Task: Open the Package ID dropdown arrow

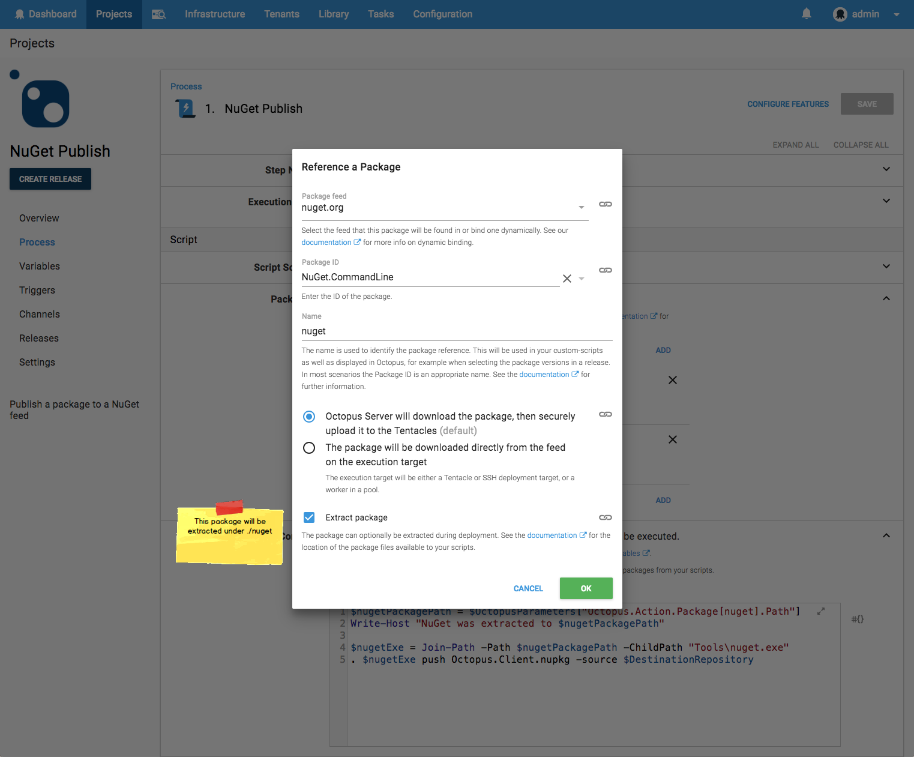Action: coord(581,278)
